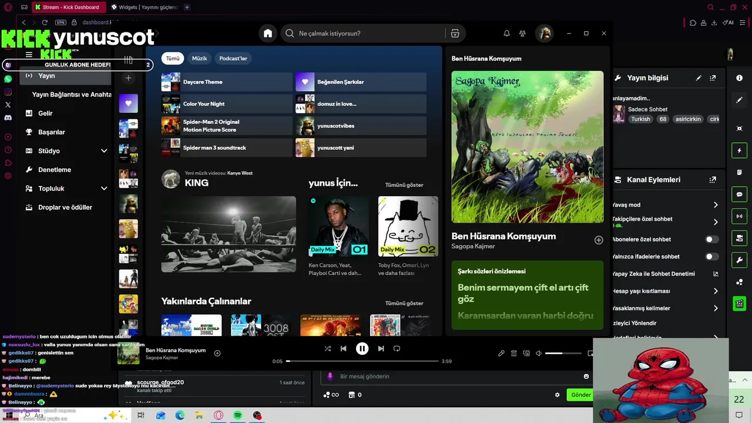The width and height of the screenshot is (752, 423).
Task: Toggle chat bubble widget in right rail
Action: point(740,194)
